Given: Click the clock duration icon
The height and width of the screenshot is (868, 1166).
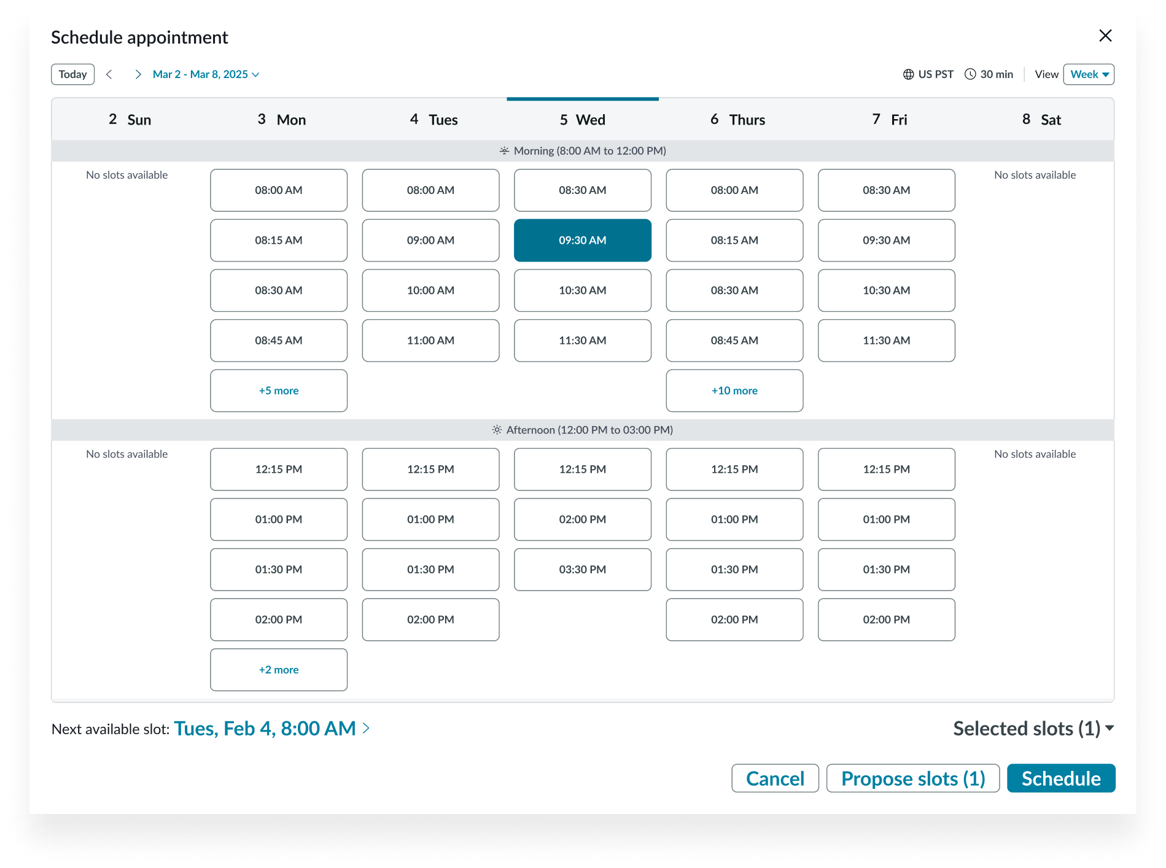Looking at the screenshot, I should tap(970, 74).
